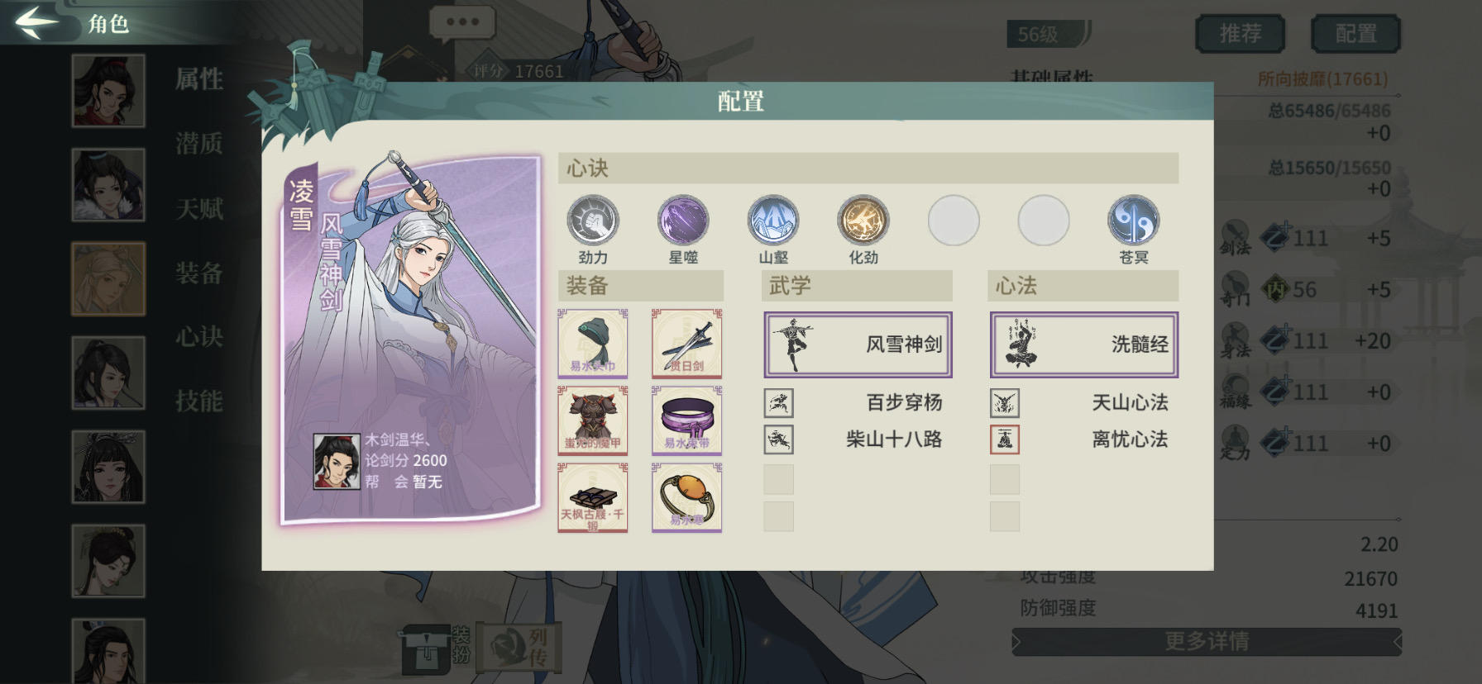This screenshot has height=684, width=1482.
Task: Click the 推荐 button
Action: tap(1241, 34)
